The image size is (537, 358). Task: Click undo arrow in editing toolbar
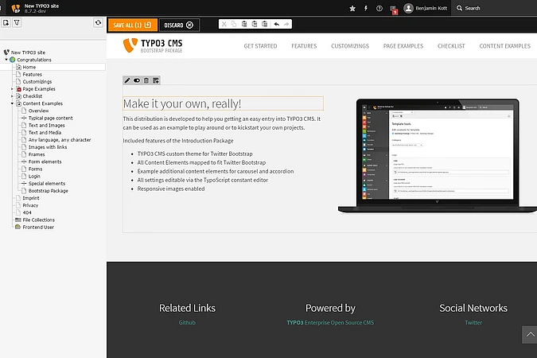(276, 25)
